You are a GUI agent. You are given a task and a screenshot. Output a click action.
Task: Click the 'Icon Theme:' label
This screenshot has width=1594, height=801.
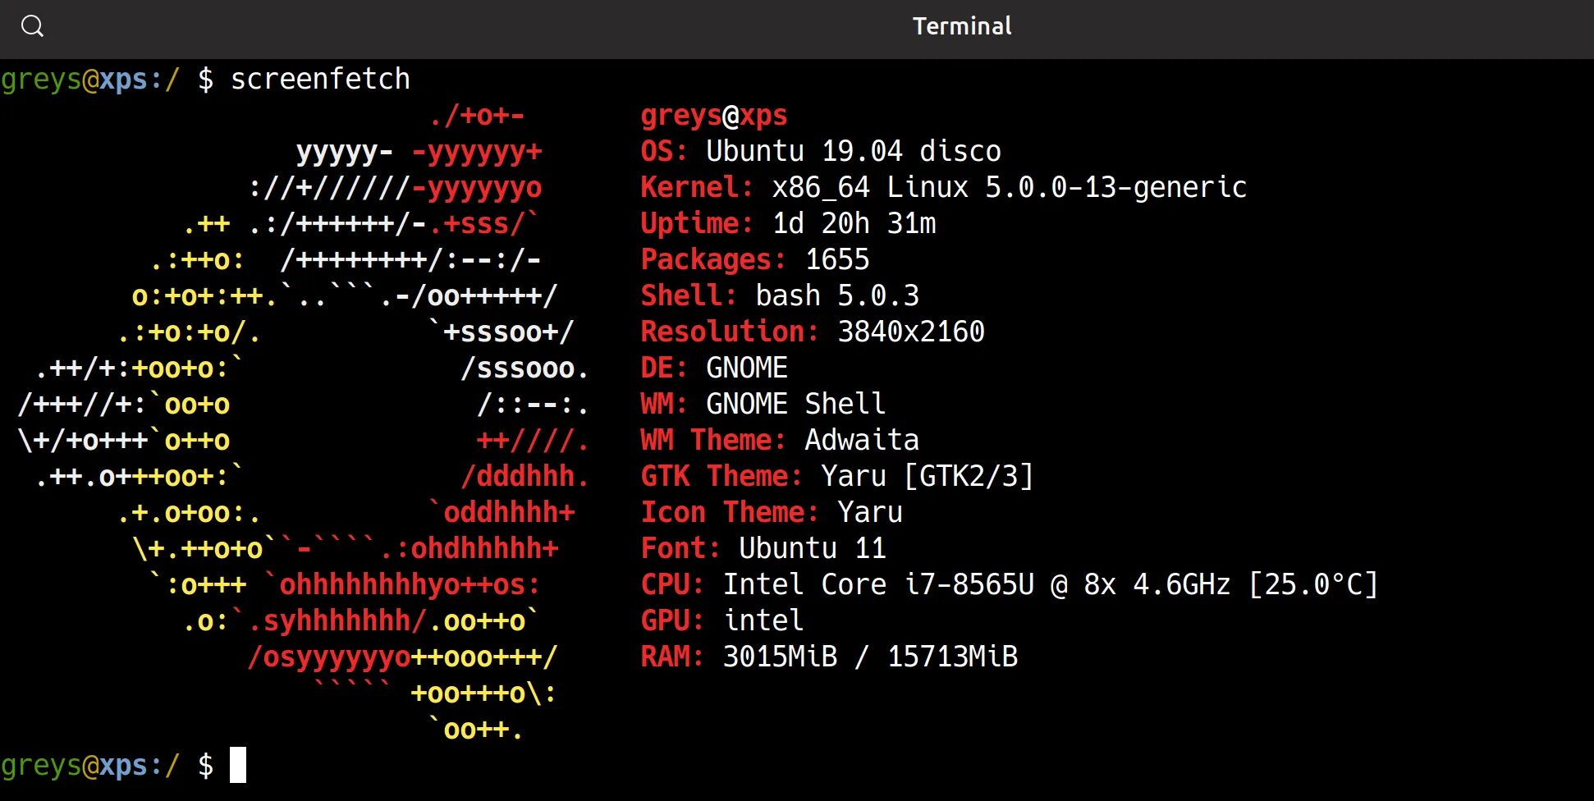[730, 512]
